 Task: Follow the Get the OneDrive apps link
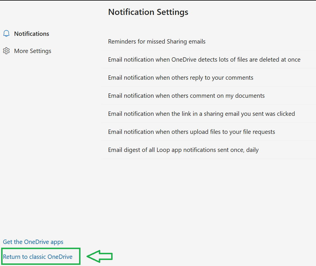click(33, 242)
